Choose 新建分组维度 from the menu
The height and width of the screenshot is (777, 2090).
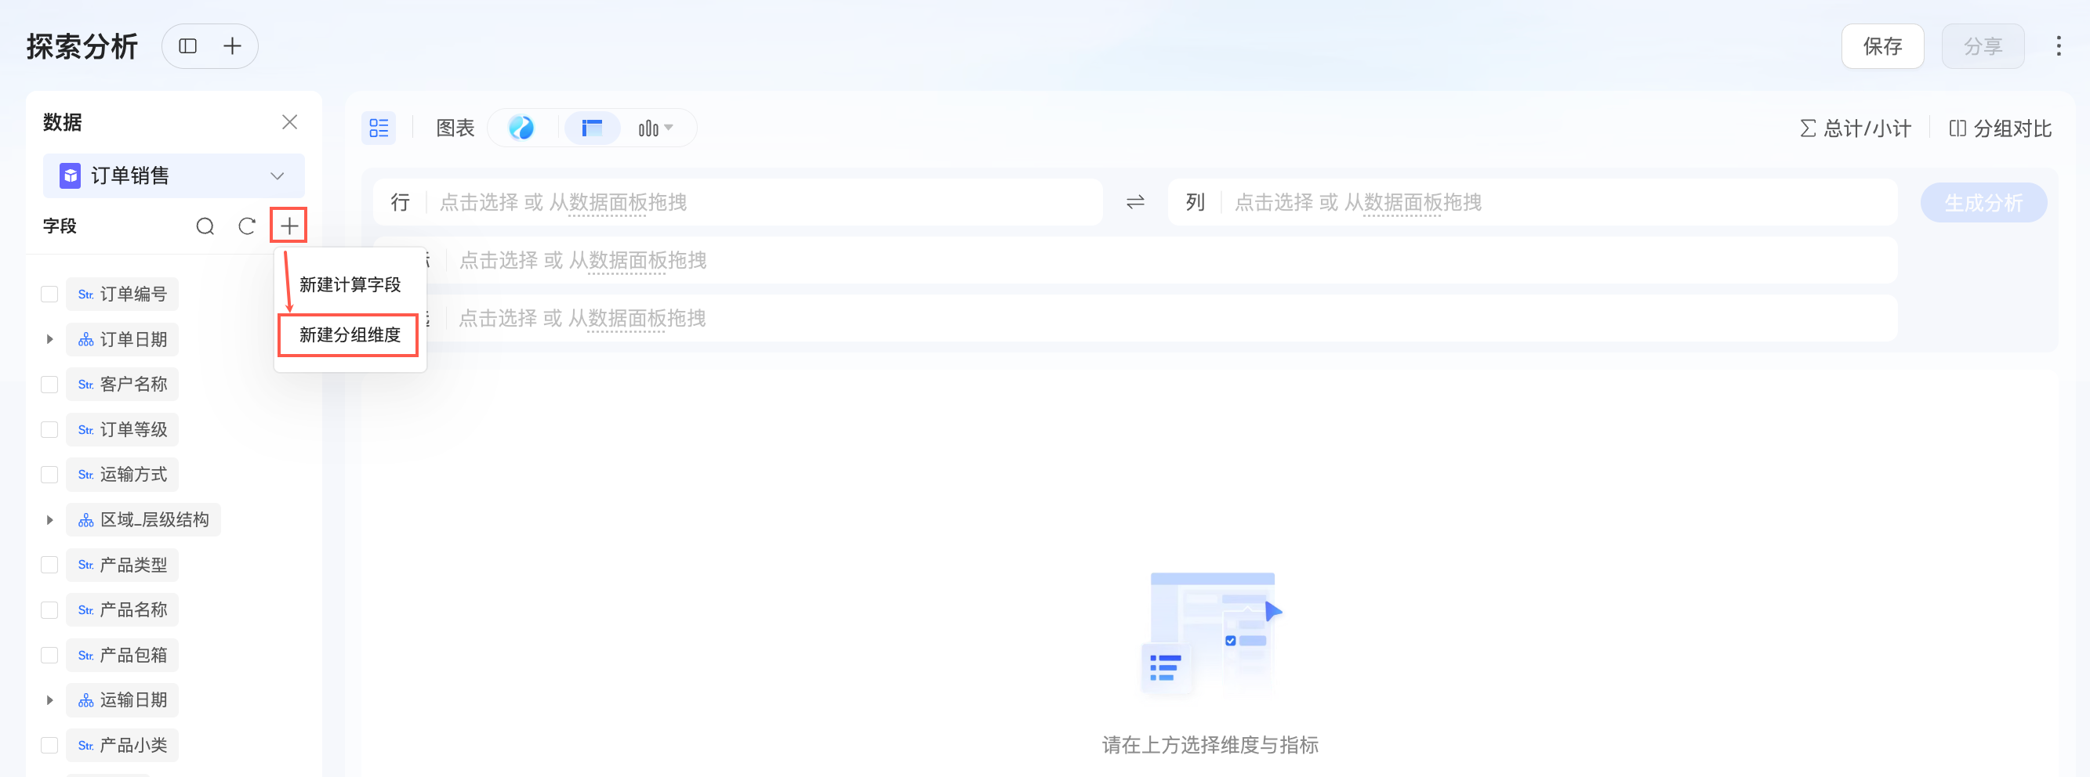[x=349, y=335]
